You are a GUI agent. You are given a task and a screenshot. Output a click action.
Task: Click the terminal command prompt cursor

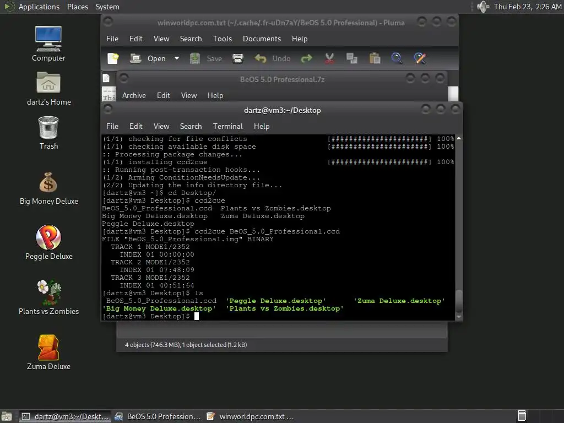(x=197, y=316)
